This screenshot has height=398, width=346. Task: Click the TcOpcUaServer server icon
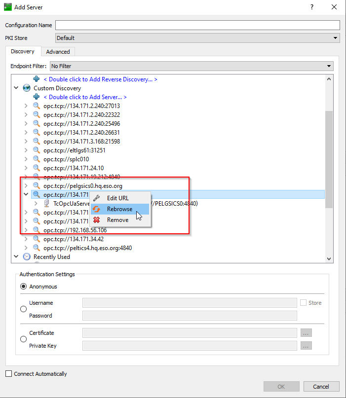[47, 203]
